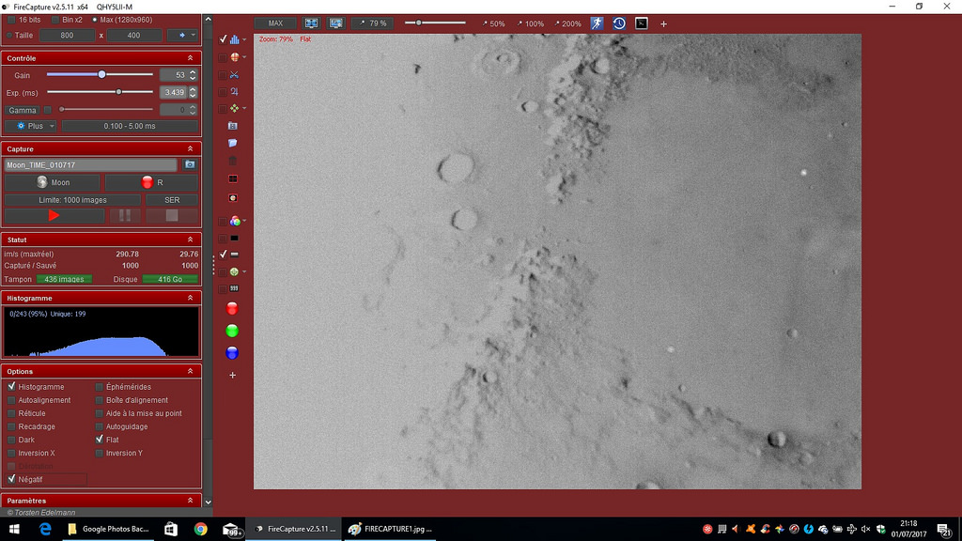This screenshot has width=962, height=541.
Task: Click the clock history icon in top toolbar
Action: pos(619,23)
